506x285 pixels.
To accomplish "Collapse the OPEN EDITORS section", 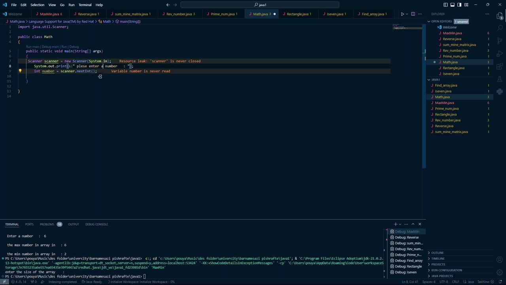I will 441,21.
